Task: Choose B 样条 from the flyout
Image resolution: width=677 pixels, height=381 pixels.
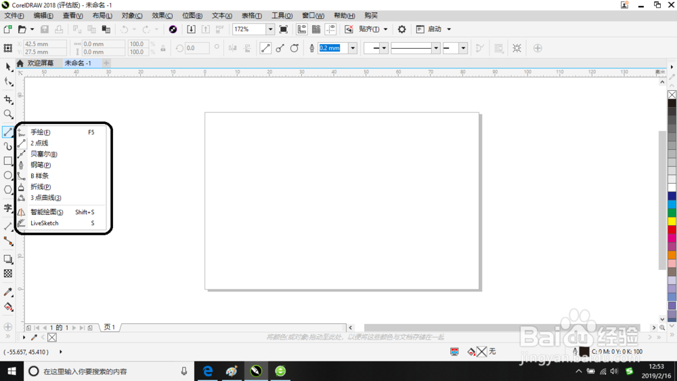Action: click(61, 176)
